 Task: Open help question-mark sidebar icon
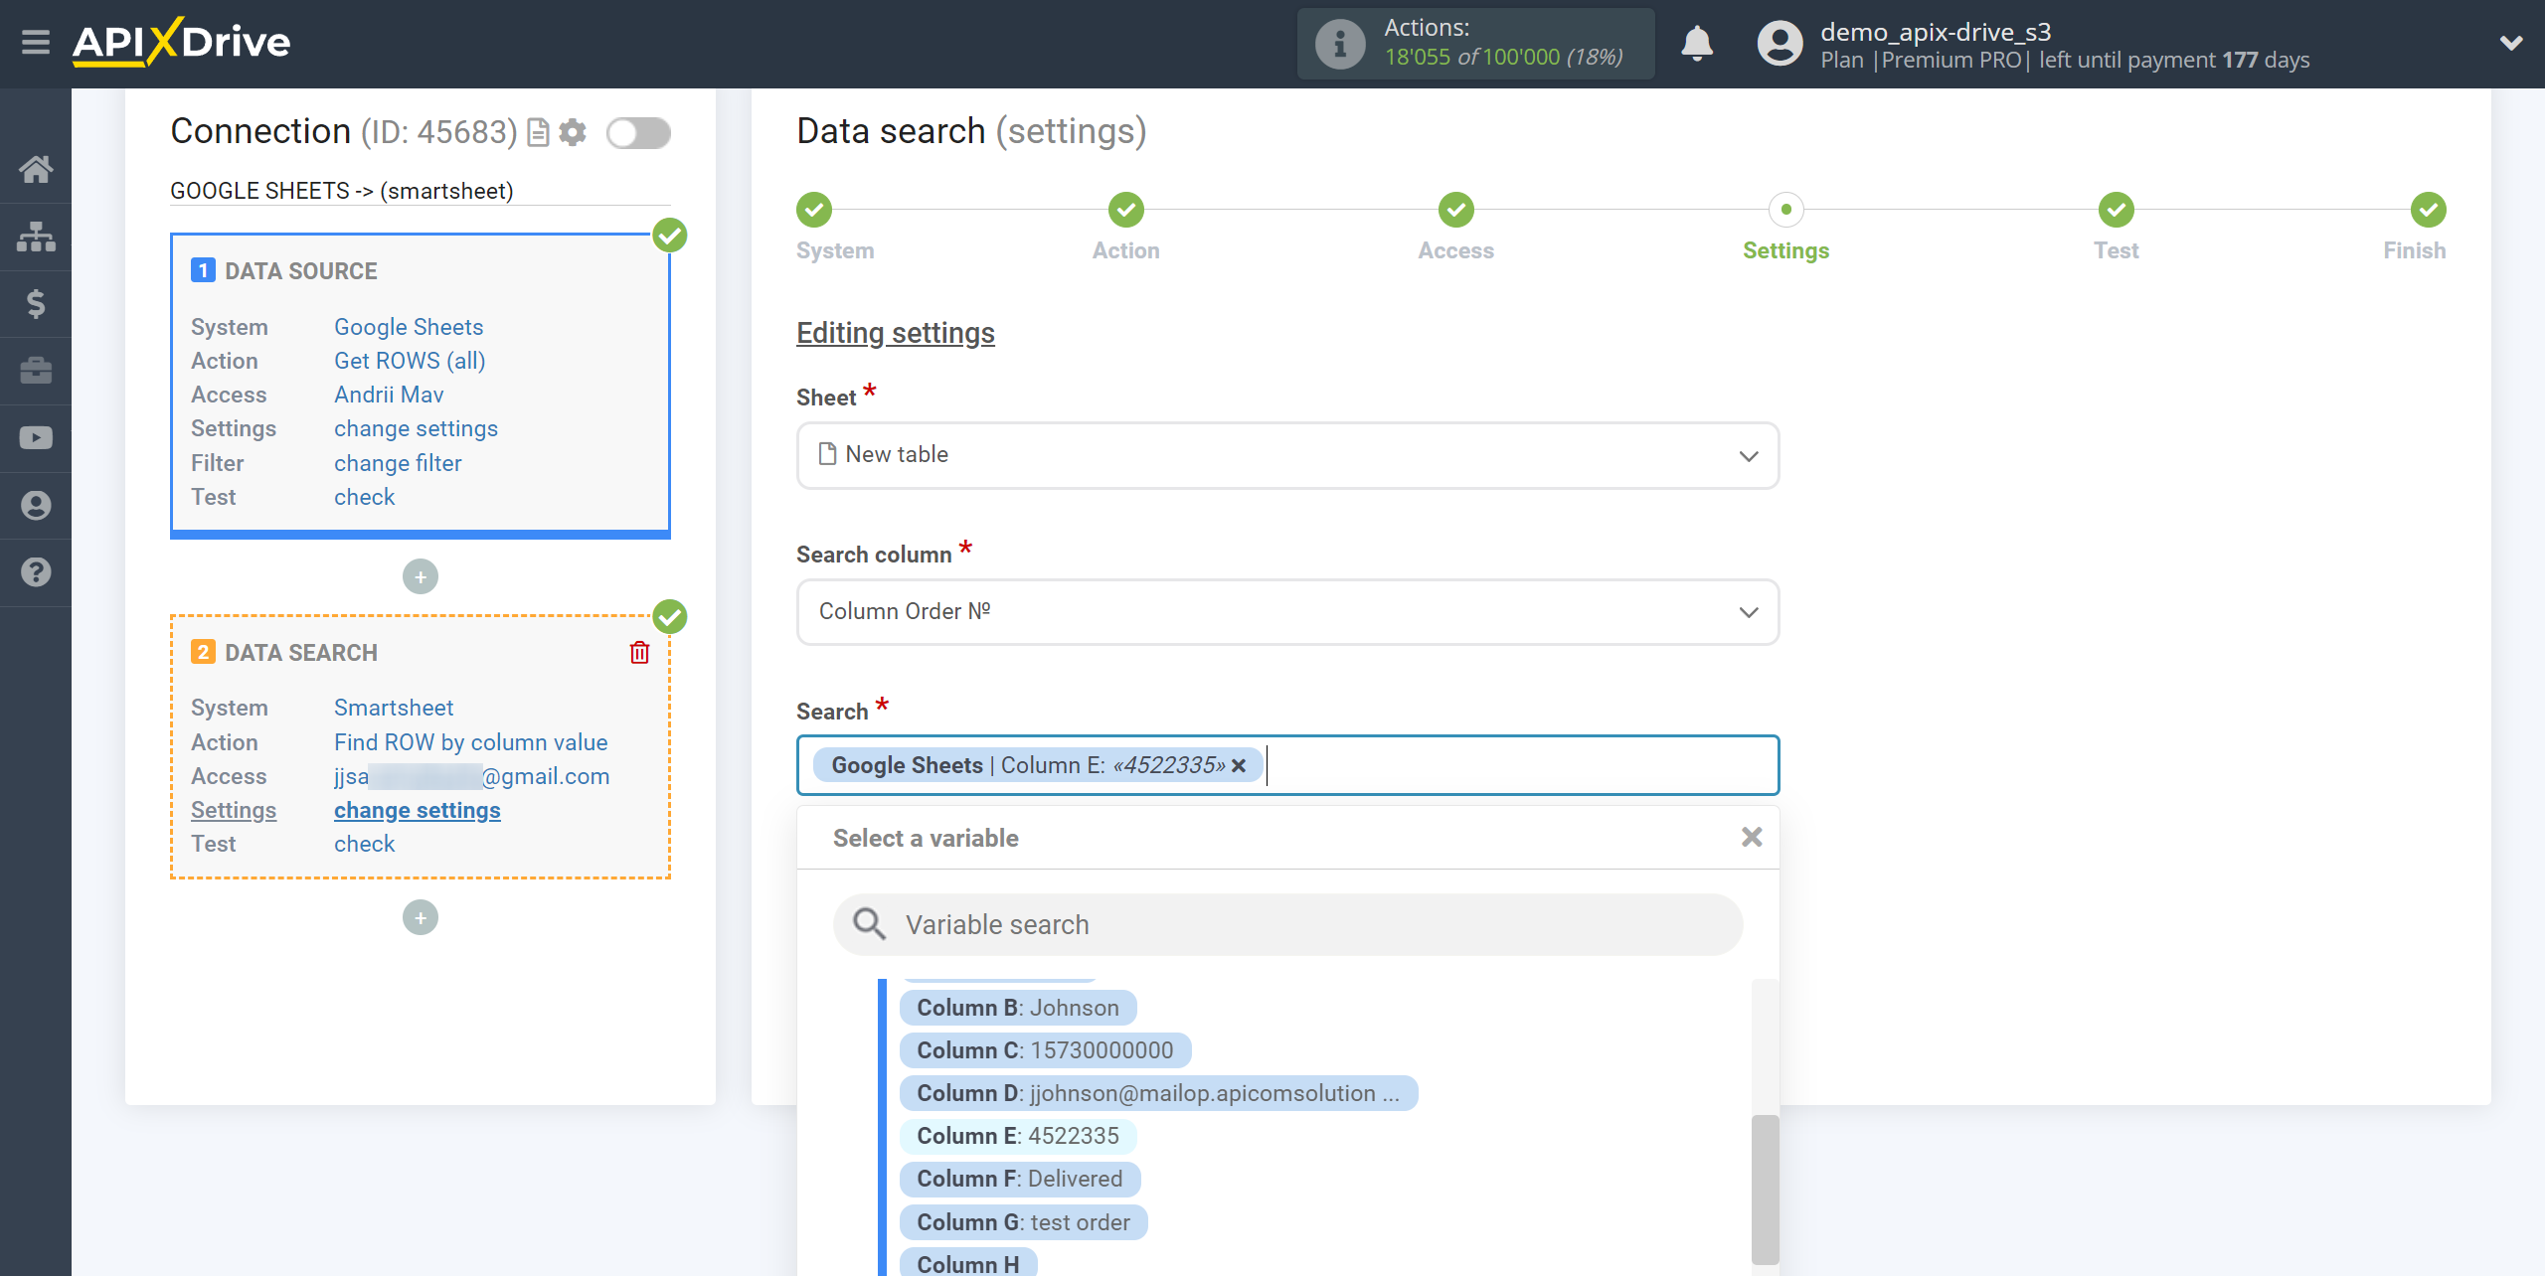pos(36,572)
